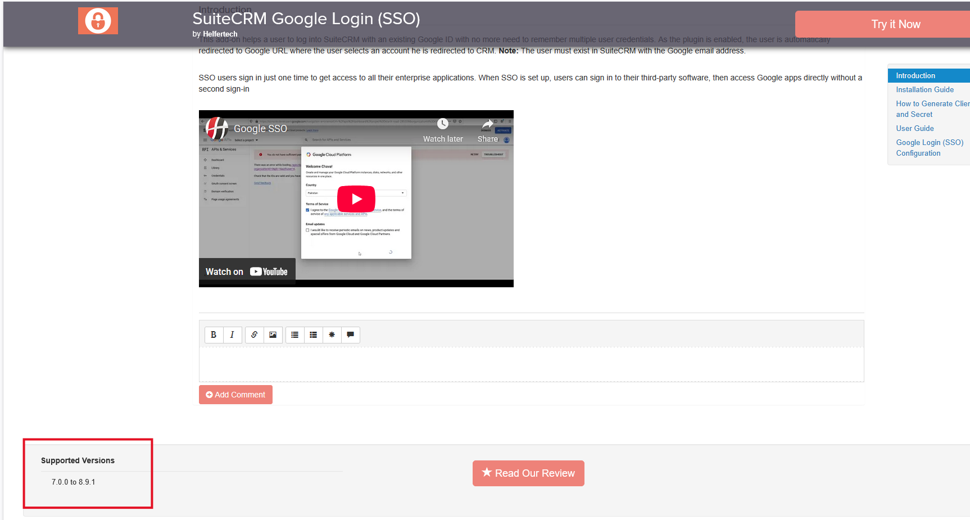Viewport: 970px width, 520px height.
Task: Click the asterisk icon in editor toolbar
Action: (x=332, y=335)
